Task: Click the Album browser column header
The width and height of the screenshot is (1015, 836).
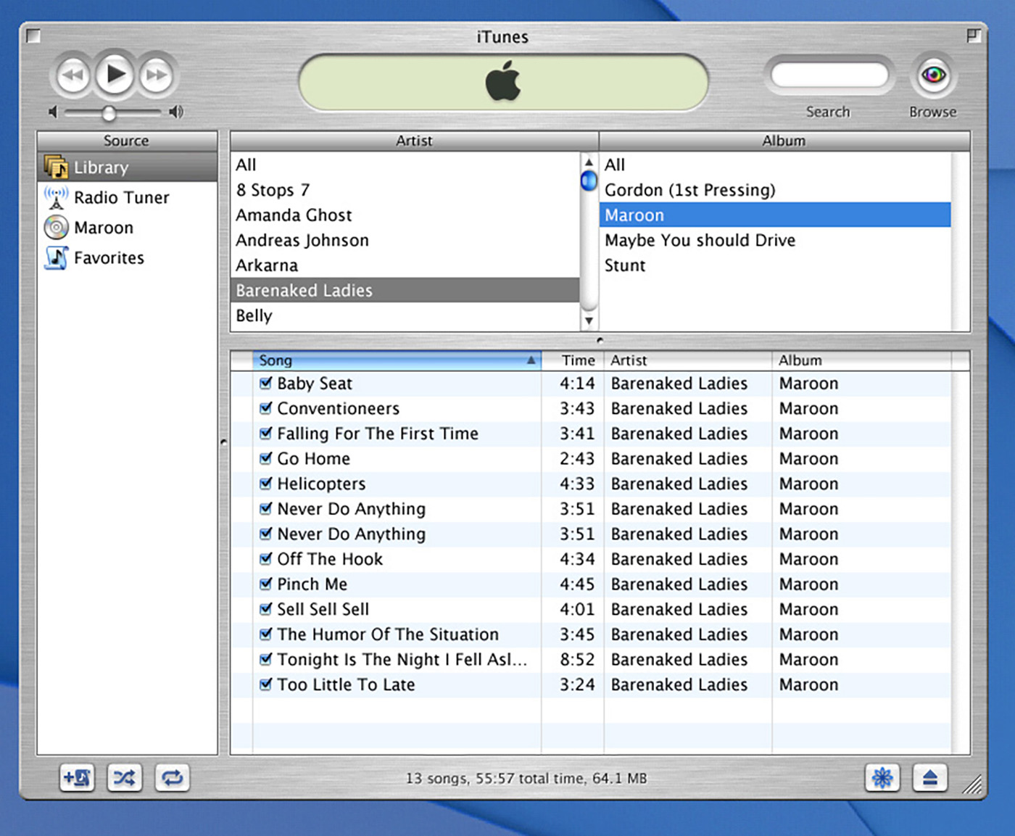Action: pyautogui.click(x=784, y=141)
